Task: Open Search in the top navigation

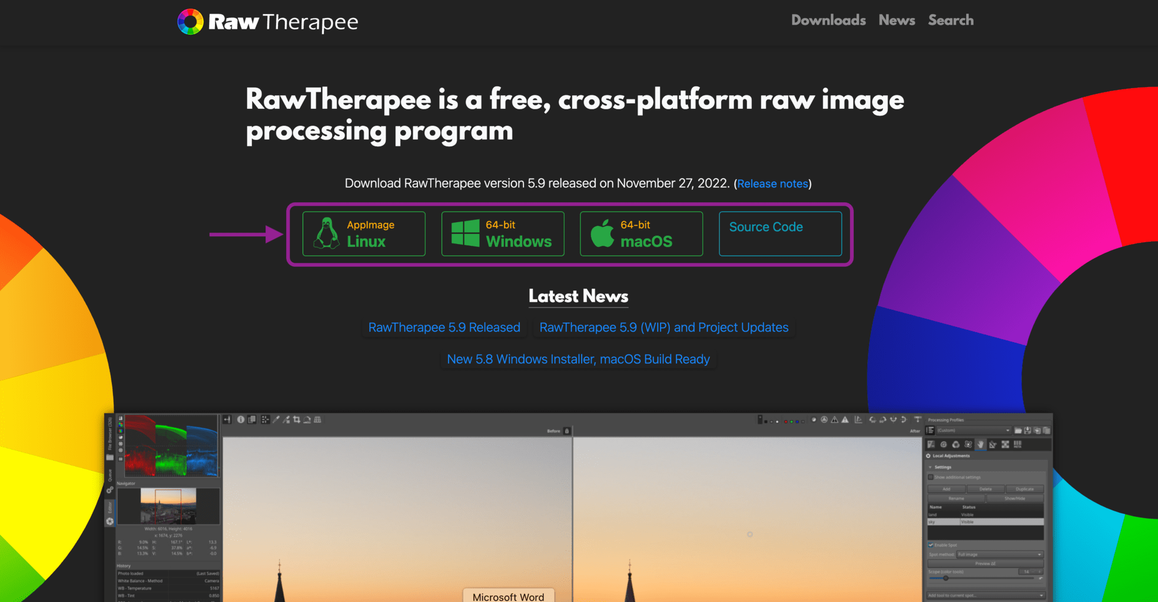Action: pyautogui.click(x=951, y=20)
